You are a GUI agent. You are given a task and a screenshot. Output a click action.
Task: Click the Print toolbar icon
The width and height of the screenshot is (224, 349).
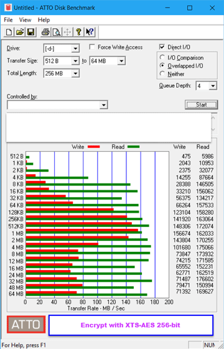point(45,32)
